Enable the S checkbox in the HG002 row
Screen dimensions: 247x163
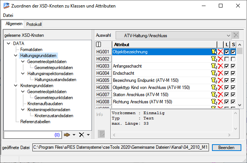pos(233,59)
